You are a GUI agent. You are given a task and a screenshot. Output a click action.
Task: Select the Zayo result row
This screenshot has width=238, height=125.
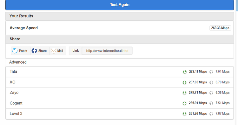point(120,93)
